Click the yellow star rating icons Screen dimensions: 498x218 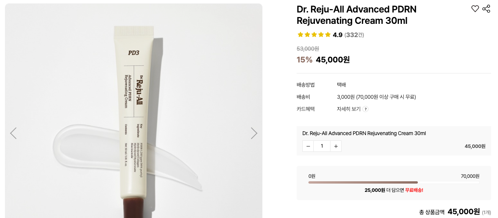(314, 35)
